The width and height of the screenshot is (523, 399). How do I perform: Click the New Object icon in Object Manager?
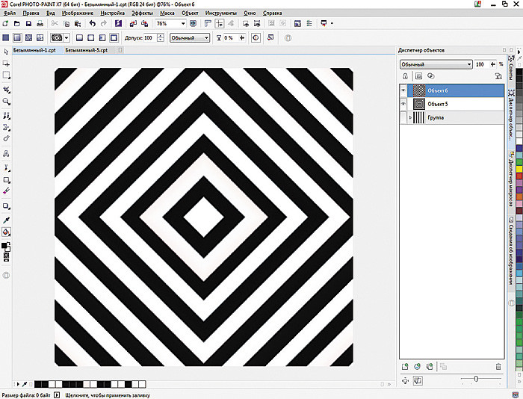(405, 367)
